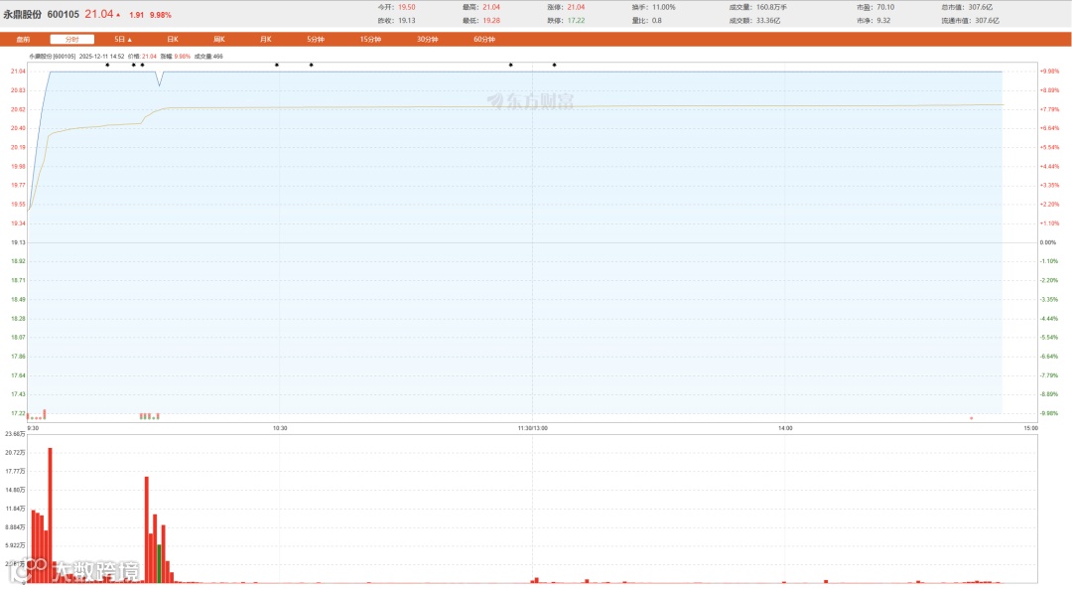The height and width of the screenshot is (591, 1072).
Task: Click the 换手 value 11.00%
Action: click(663, 7)
